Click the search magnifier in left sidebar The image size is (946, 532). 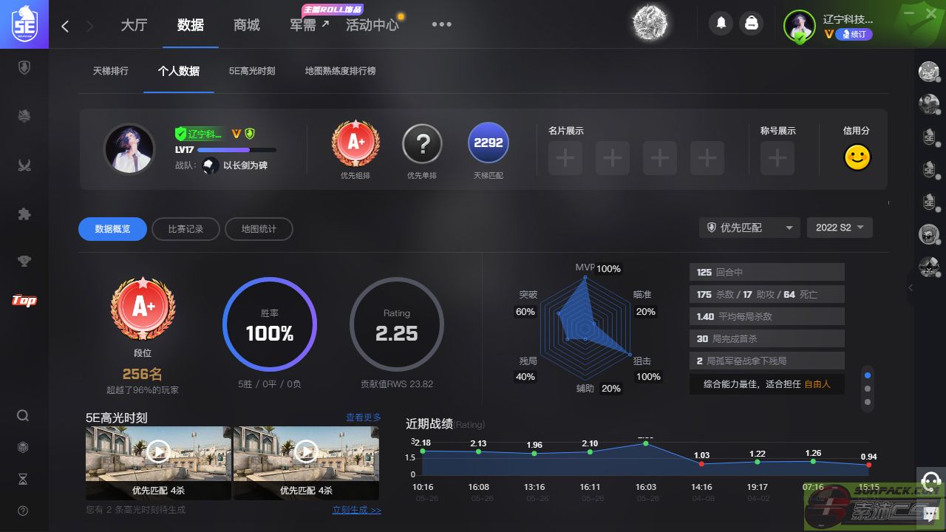point(23,415)
